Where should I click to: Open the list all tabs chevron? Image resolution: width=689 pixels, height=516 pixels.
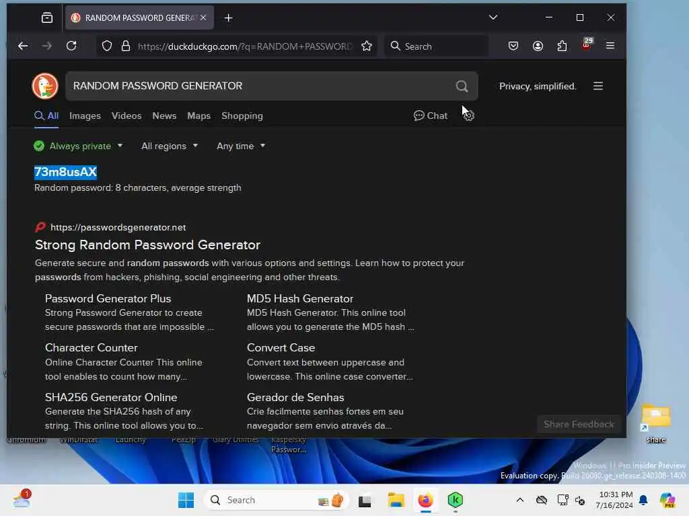[x=493, y=17]
